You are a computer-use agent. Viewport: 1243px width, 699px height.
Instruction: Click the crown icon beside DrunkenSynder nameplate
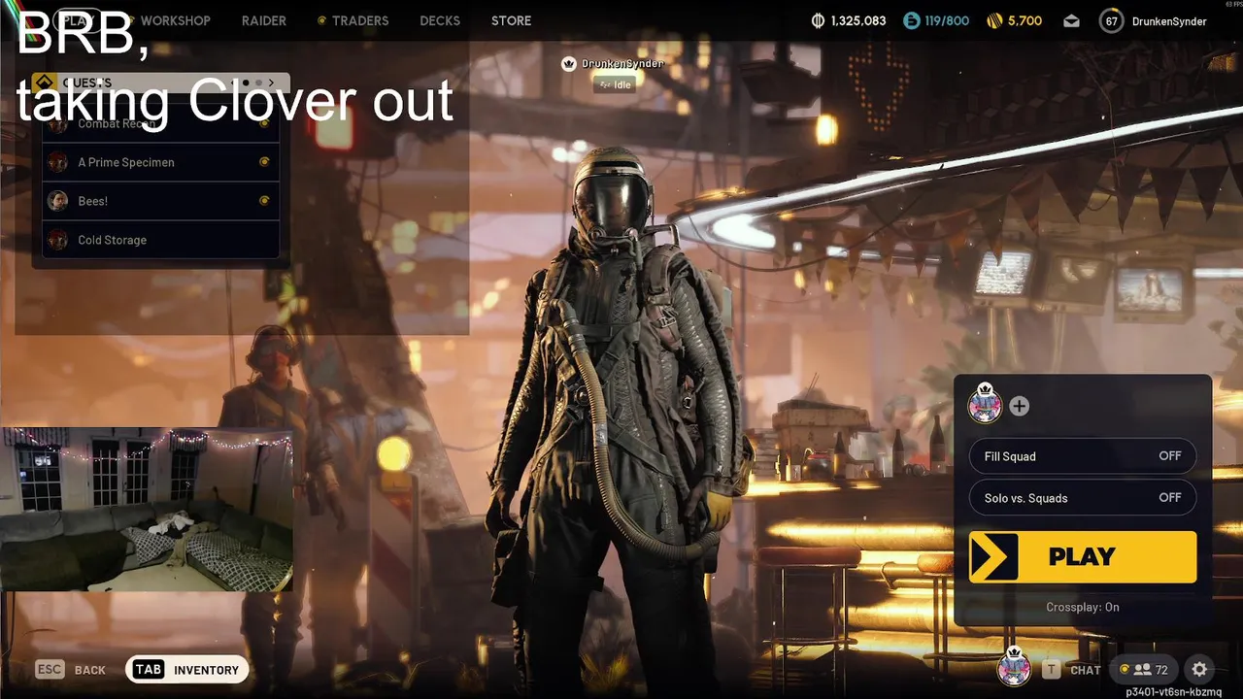pyautogui.click(x=569, y=64)
